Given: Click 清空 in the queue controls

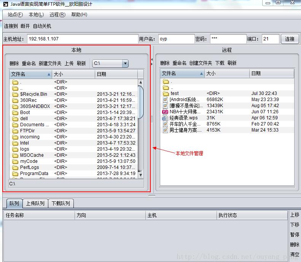Looking at the screenshot, I should pyautogui.click(x=295, y=254).
